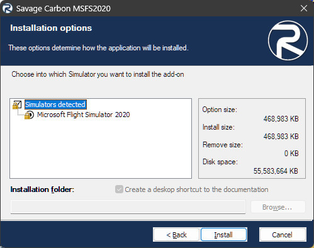Image resolution: width=314 pixels, height=248 pixels.
Task: Select the Simulators detected tree node
Action: click(x=55, y=104)
